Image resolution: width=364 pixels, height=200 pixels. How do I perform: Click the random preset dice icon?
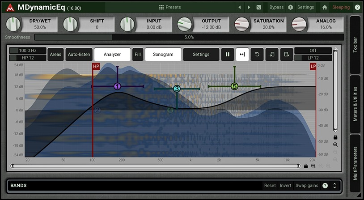coord(259,7)
